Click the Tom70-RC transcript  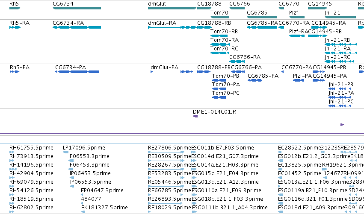pos(220,53)
